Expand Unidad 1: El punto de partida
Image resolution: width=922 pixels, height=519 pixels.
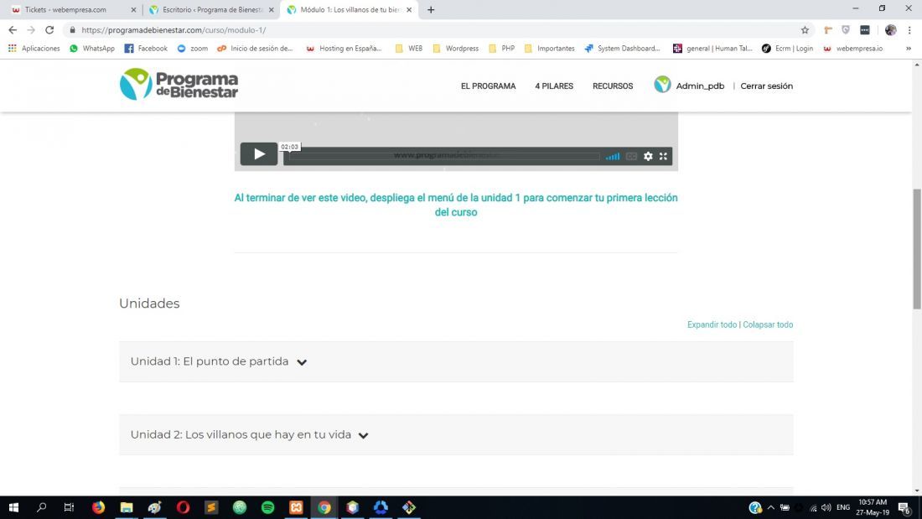[x=456, y=361]
